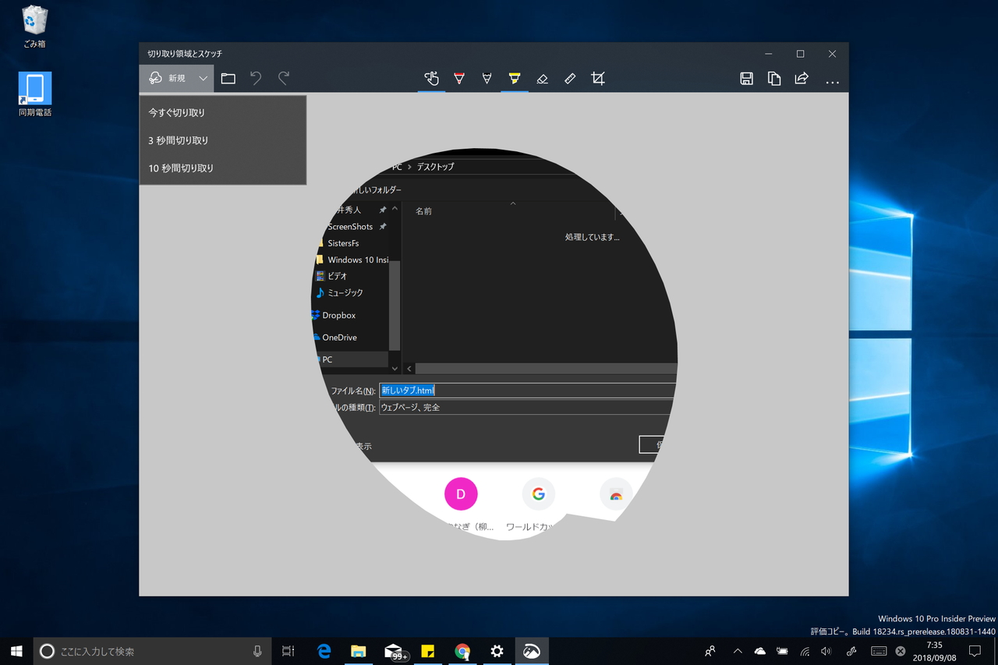Undo the last stroke
The height and width of the screenshot is (665, 998).
click(x=256, y=78)
